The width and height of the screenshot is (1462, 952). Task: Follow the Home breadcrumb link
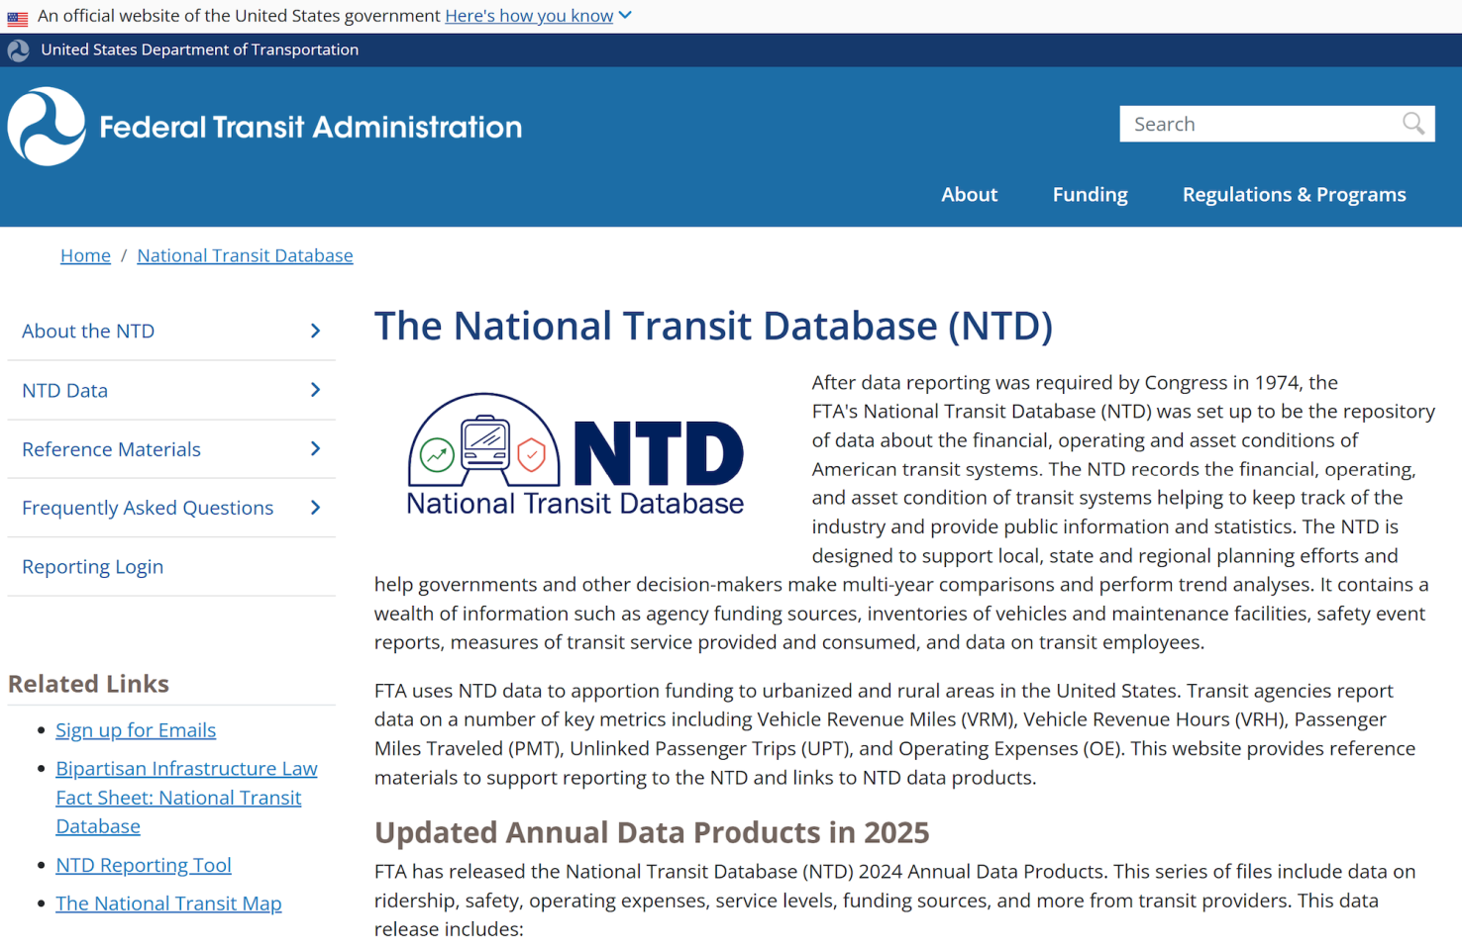tap(85, 255)
